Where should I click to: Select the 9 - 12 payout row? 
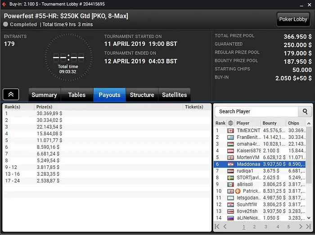coord(107,167)
